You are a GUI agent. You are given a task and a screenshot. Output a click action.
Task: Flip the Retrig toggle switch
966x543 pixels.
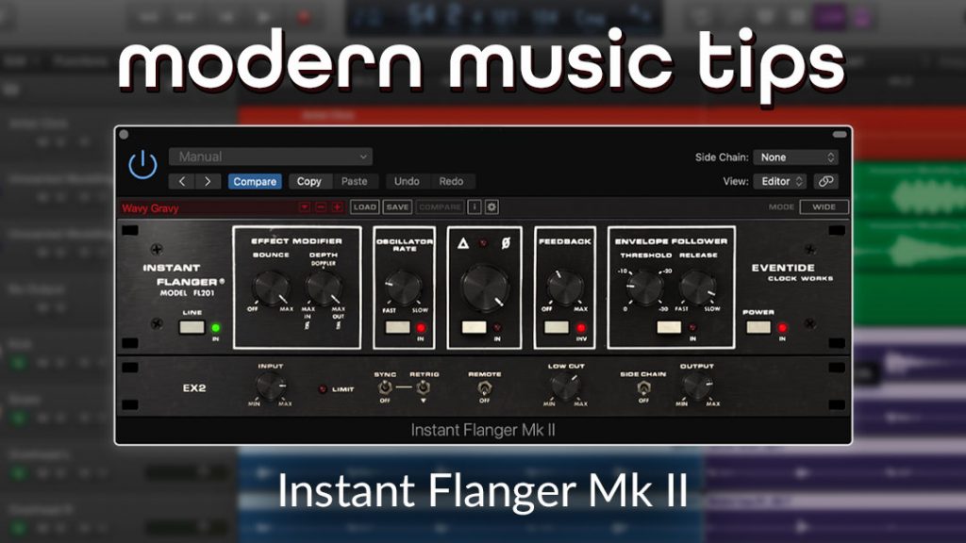(x=424, y=387)
